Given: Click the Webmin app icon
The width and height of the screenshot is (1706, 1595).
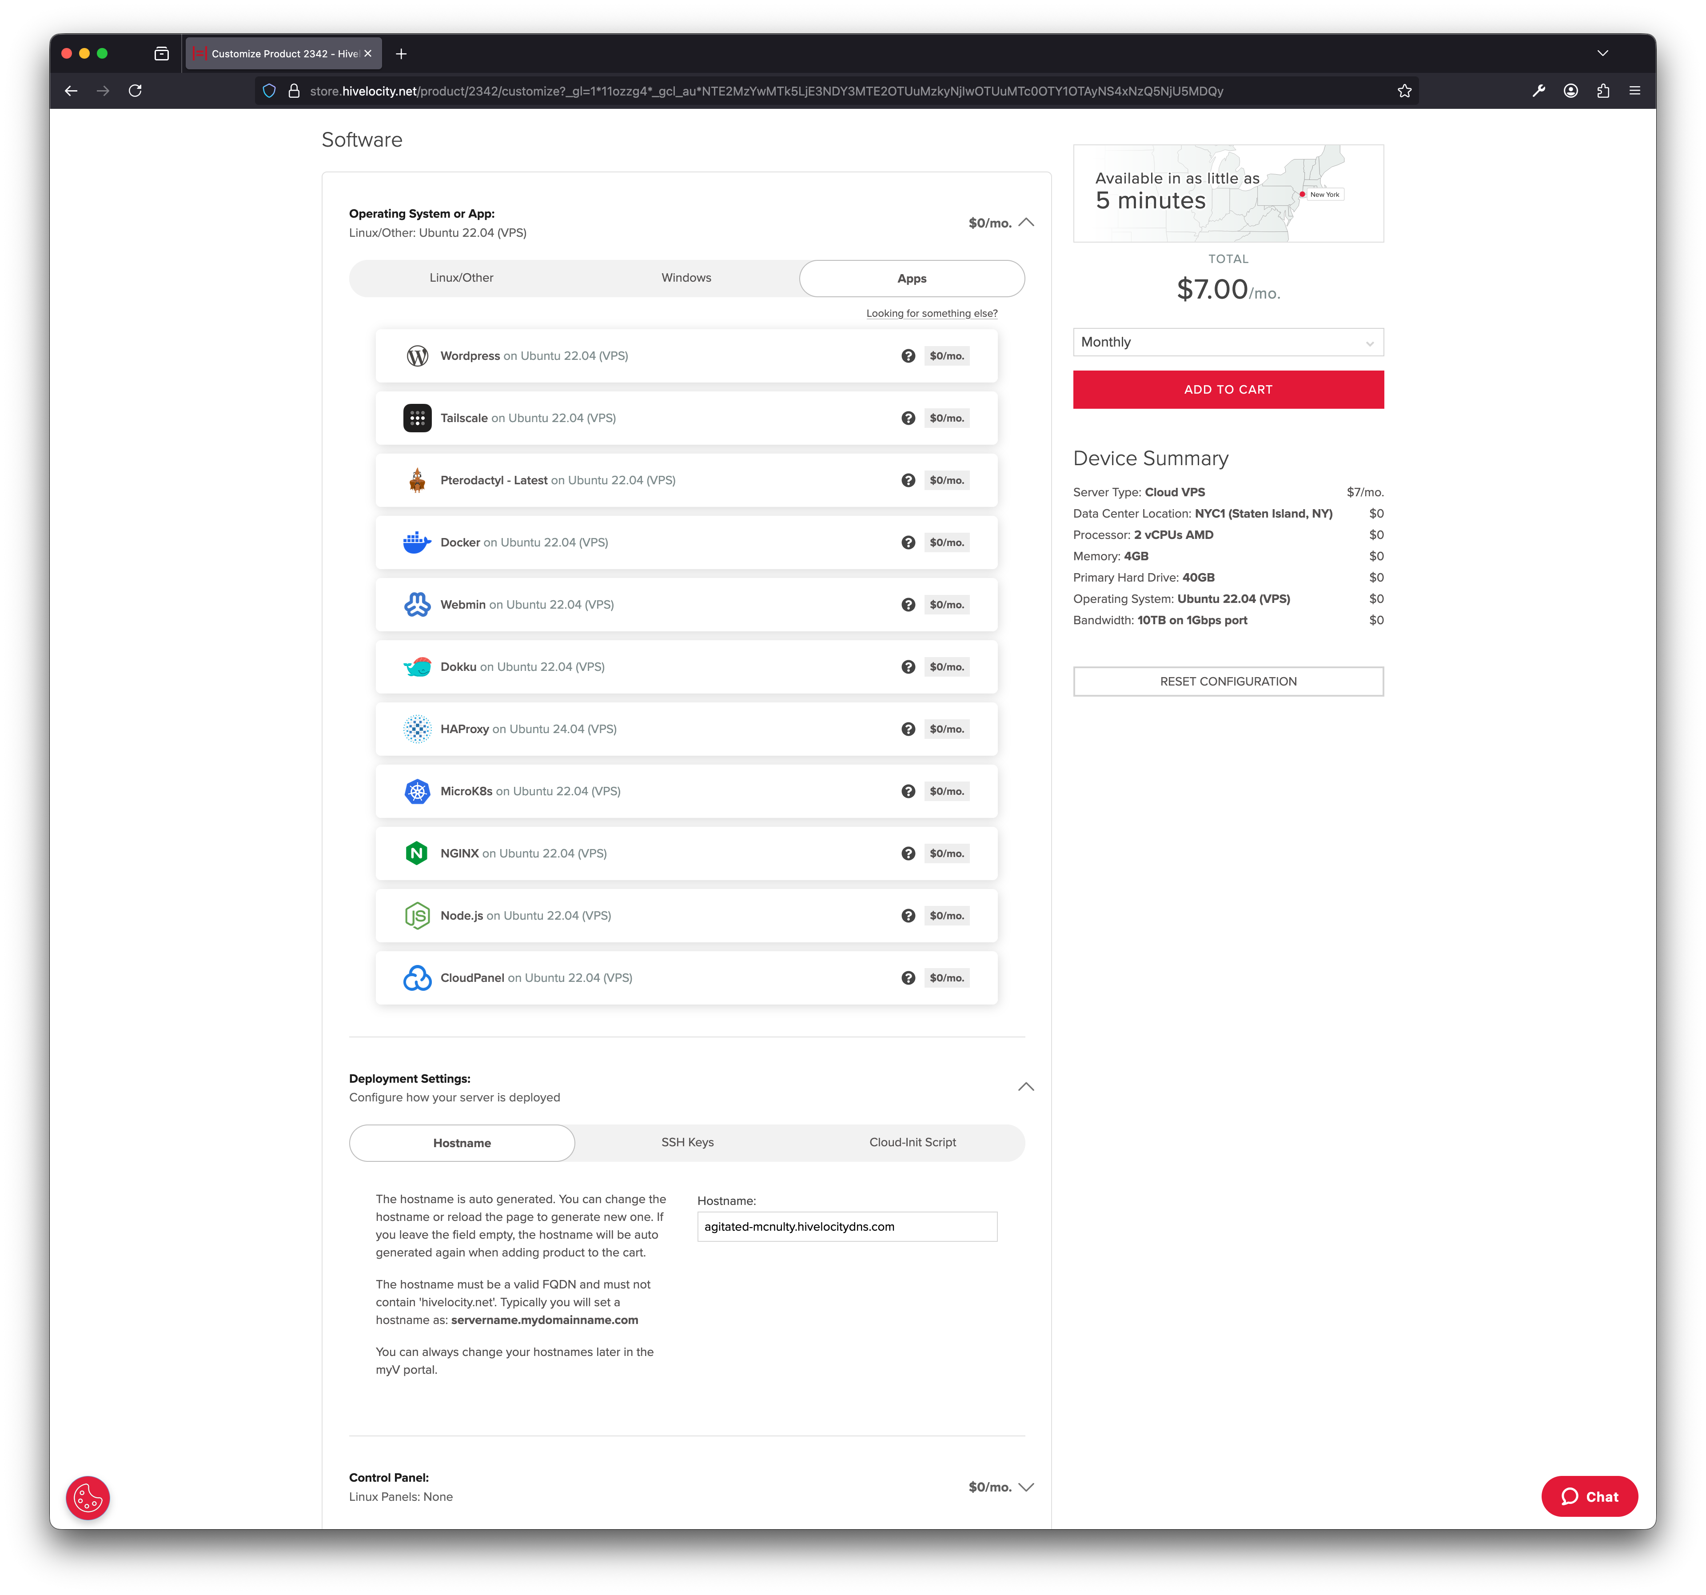Looking at the screenshot, I should click(x=417, y=605).
